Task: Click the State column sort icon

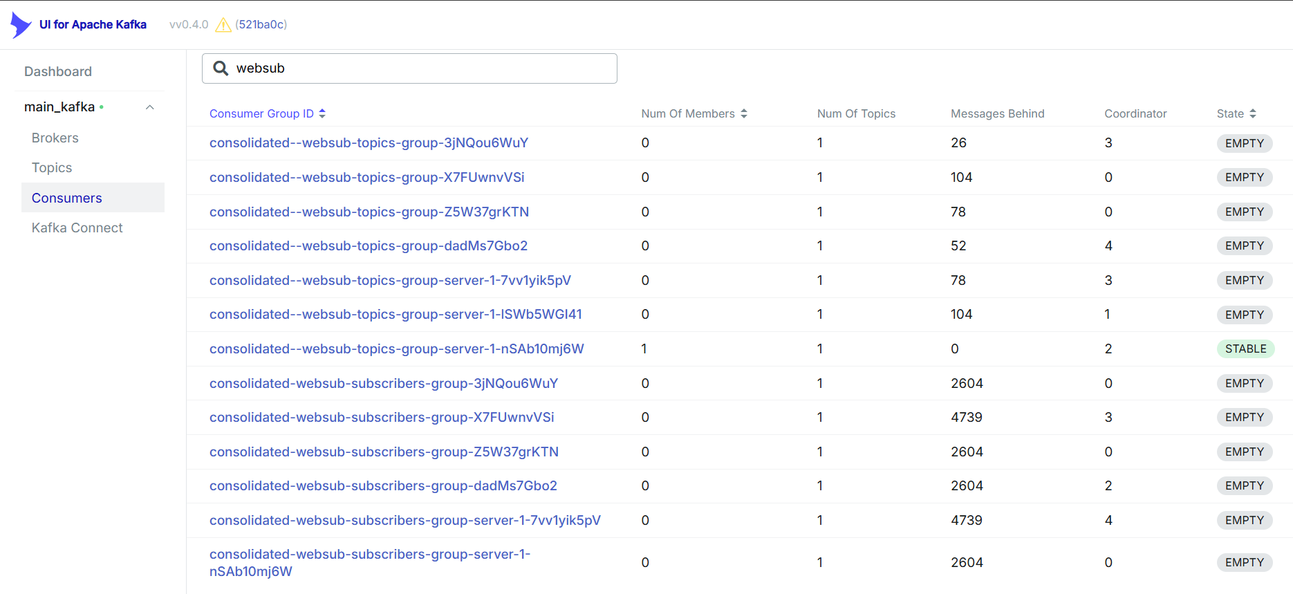Action: coord(1252,113)
